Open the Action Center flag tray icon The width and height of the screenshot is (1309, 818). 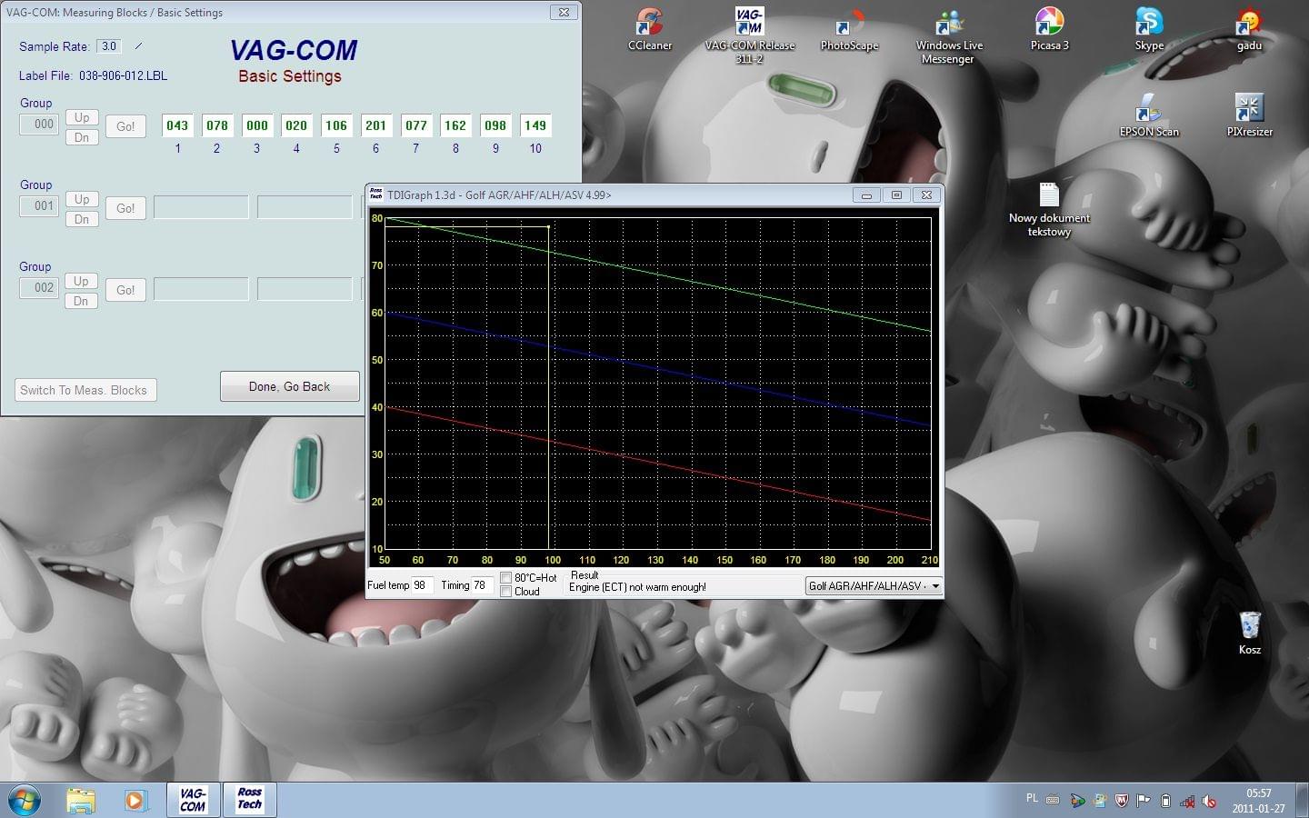click(x=1144, y=801)
